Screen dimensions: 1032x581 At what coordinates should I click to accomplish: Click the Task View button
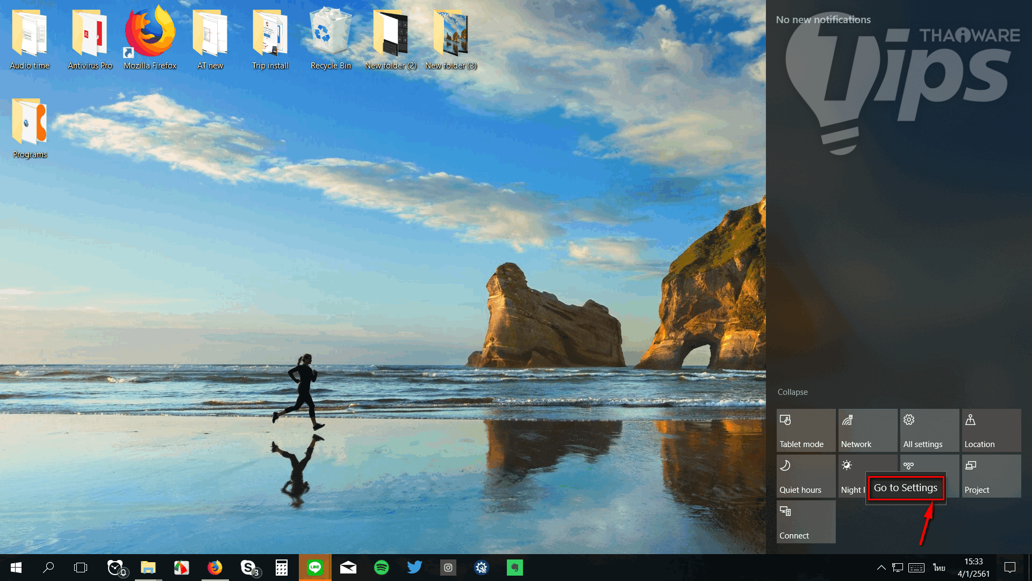coord(81,568)
